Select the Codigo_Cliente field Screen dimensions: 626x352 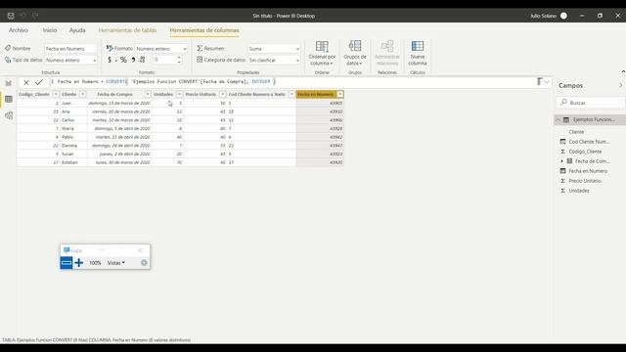point(585,152)
